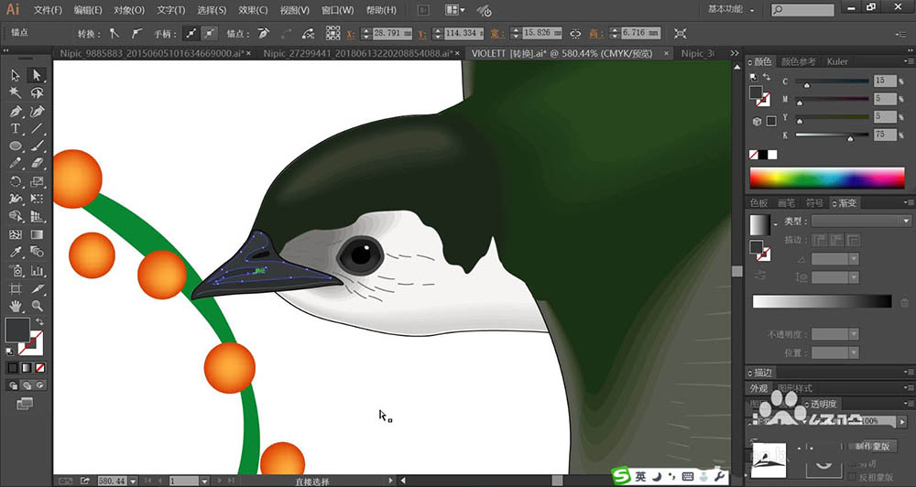916x487 pixels.
Task: Select the Hand tool
Action: point(16,306)
